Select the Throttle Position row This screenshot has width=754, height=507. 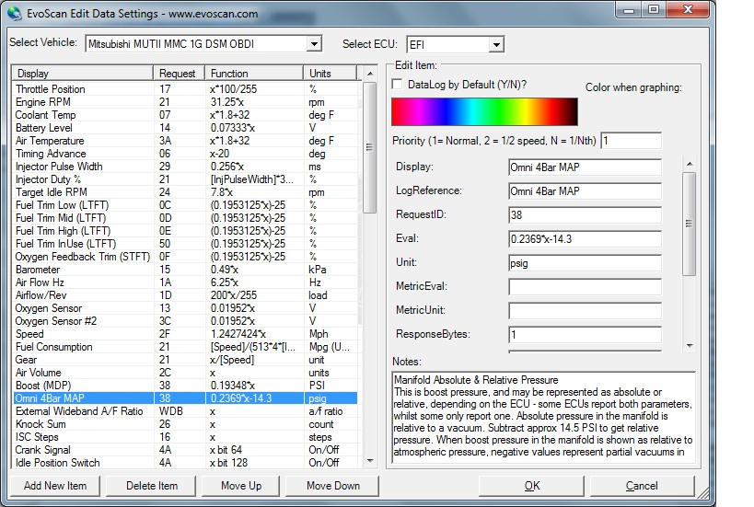52,89
